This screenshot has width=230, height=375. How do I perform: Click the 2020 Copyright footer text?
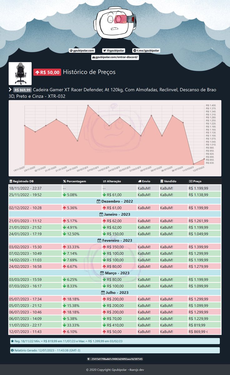click(115, 370)
